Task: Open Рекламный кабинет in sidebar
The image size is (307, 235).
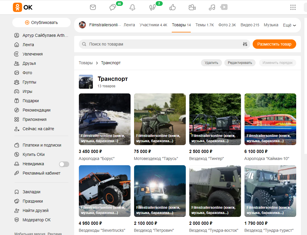Action: pos(41,173)
